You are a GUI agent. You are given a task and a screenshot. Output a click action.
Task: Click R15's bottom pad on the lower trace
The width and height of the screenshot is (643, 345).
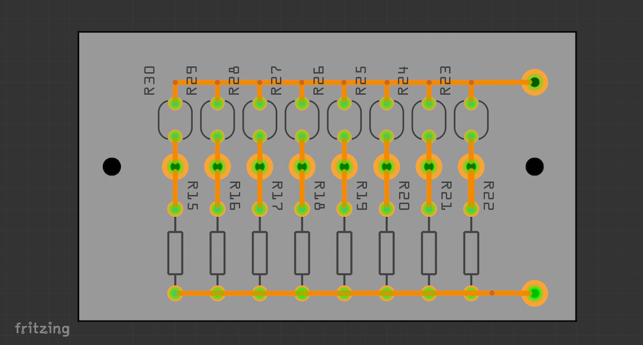[175, 294]
